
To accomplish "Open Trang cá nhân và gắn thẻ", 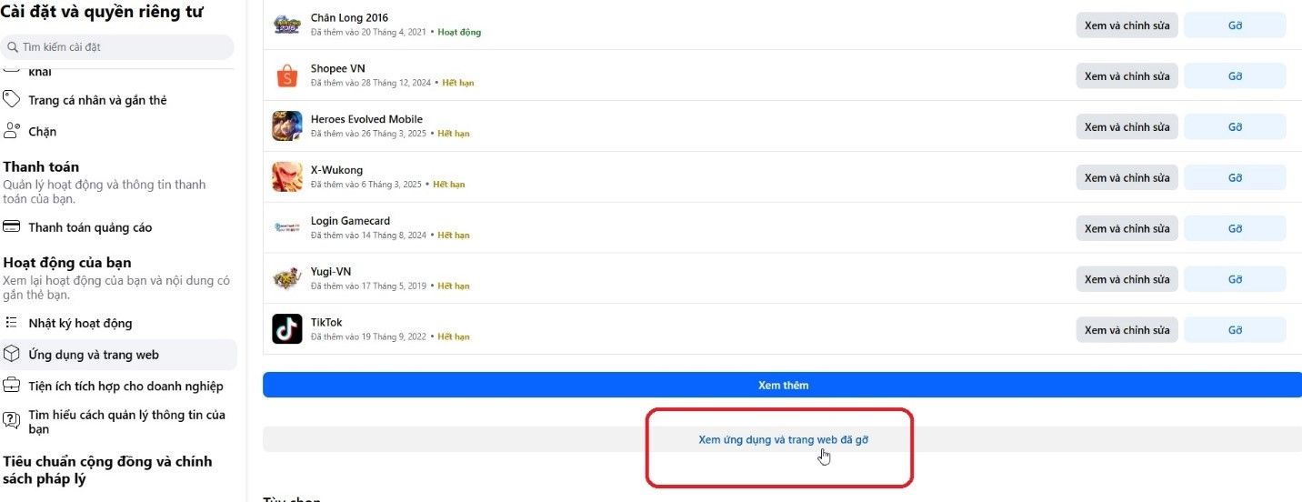I will point(97,100).
